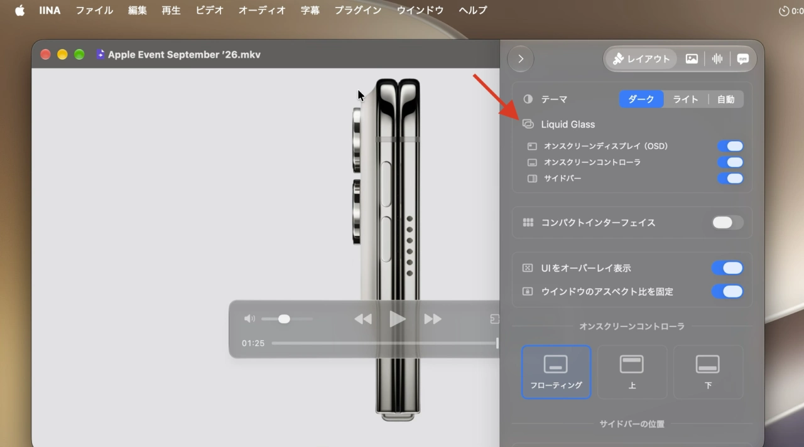Click the オンスクリーンコントローラ row icon
Image resolution: width=804 pixels, height=447 pixels.
pyautogui.click(x=532, y=163)
